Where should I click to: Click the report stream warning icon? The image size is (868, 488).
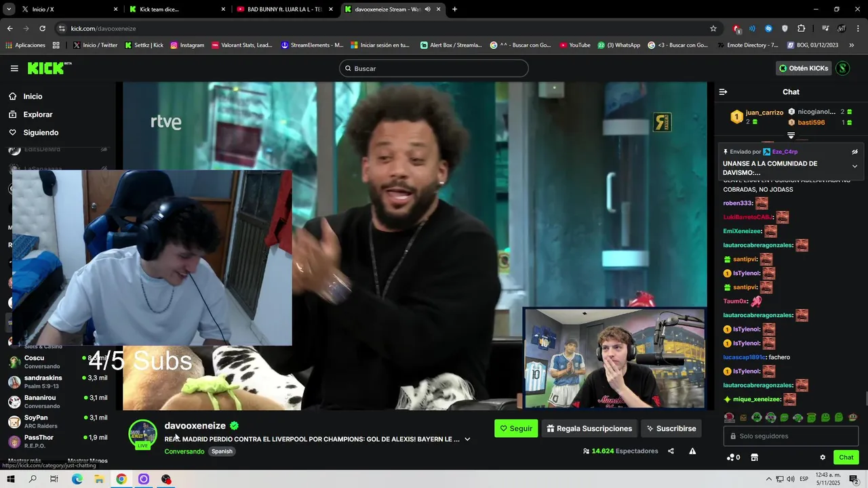point(692,451)
